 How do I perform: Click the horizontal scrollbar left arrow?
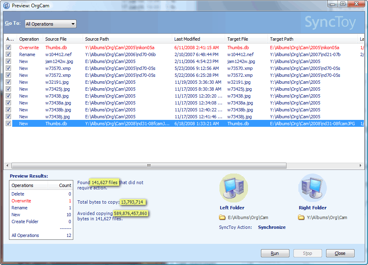point(7,166)
